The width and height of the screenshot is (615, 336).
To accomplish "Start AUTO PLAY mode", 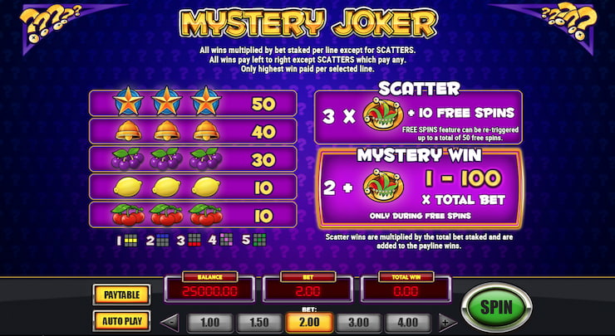I will click(x=121, y=322).
